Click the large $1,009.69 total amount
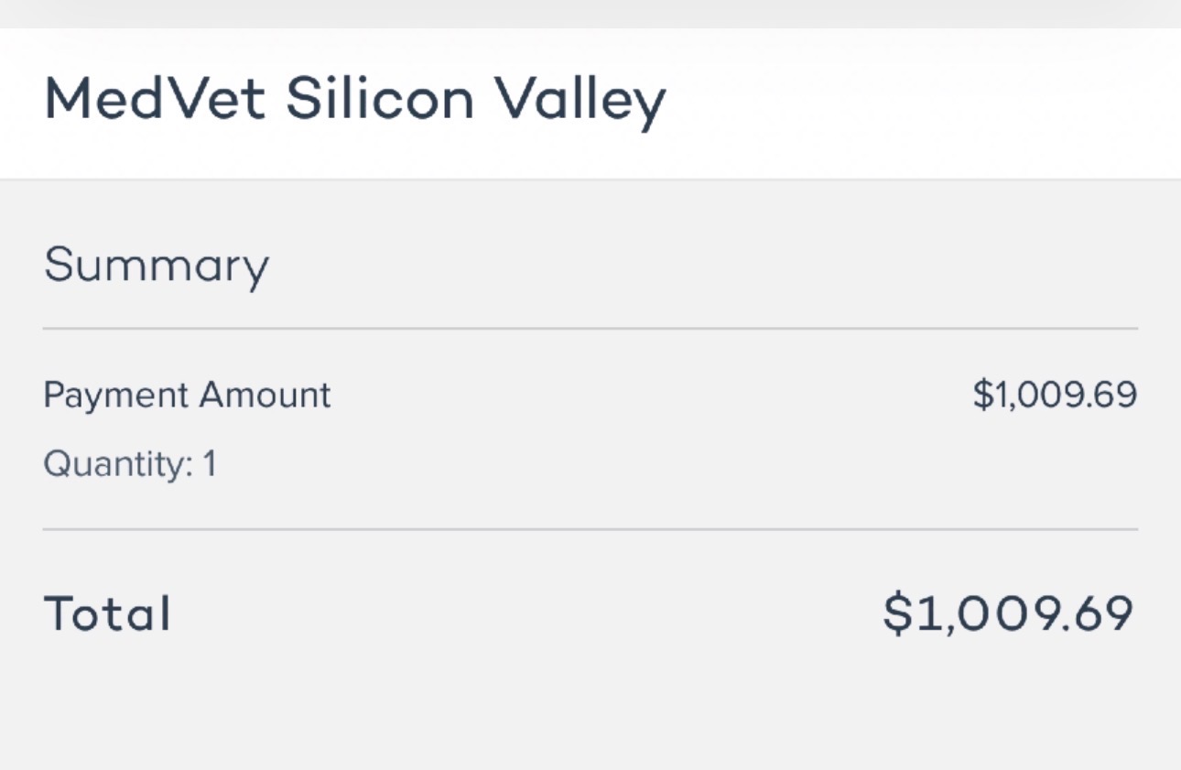1181x770 pixels. click(x=1008, y=613)
